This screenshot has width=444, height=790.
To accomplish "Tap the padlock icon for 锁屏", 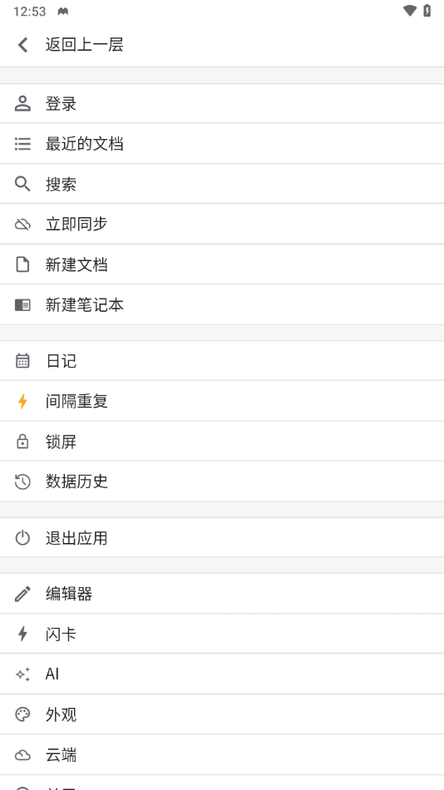I will (22, 442).
